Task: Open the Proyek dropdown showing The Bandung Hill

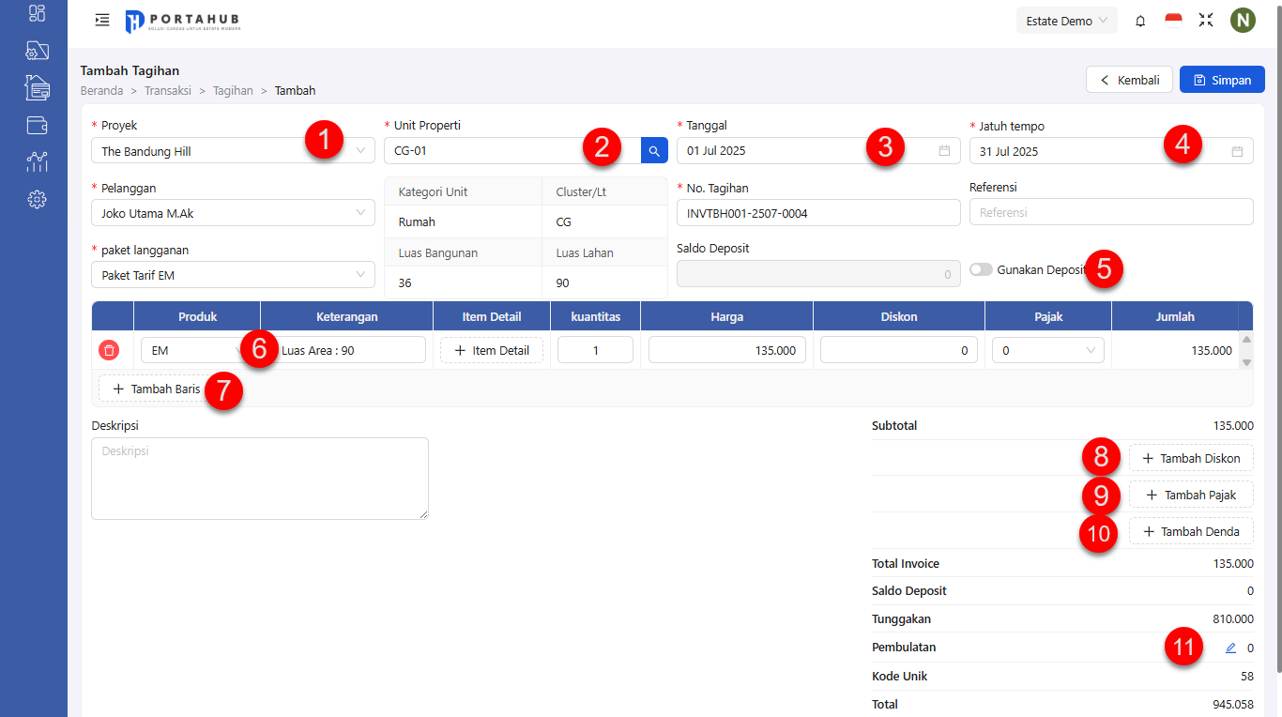Action: point(232,149)
